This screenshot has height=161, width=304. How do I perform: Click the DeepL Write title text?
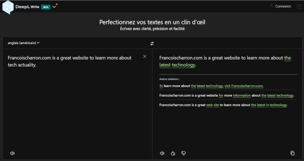[27, 7]
